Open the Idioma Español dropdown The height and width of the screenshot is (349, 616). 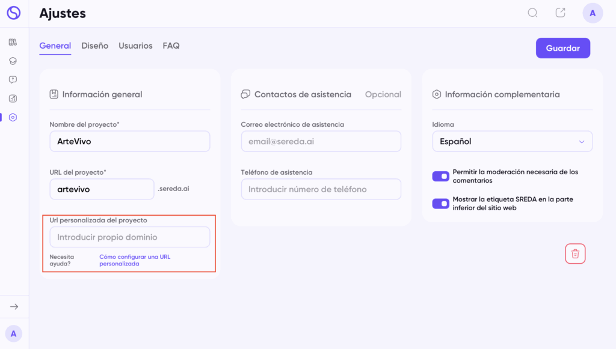(513, 141)
